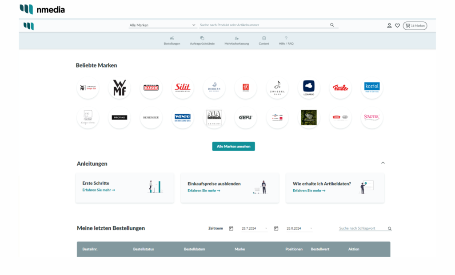Viewport: 455px width, 275px height.
Task: Open the calendar icon next to Zeitraum
Action: tap(231, 228)
